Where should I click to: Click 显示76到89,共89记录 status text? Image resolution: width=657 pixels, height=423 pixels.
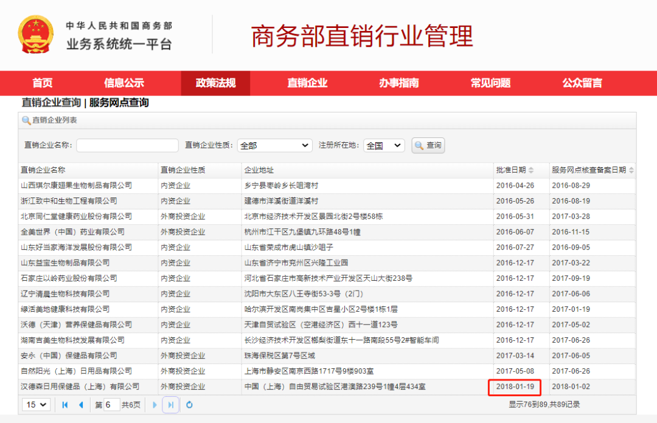point(544,405)
